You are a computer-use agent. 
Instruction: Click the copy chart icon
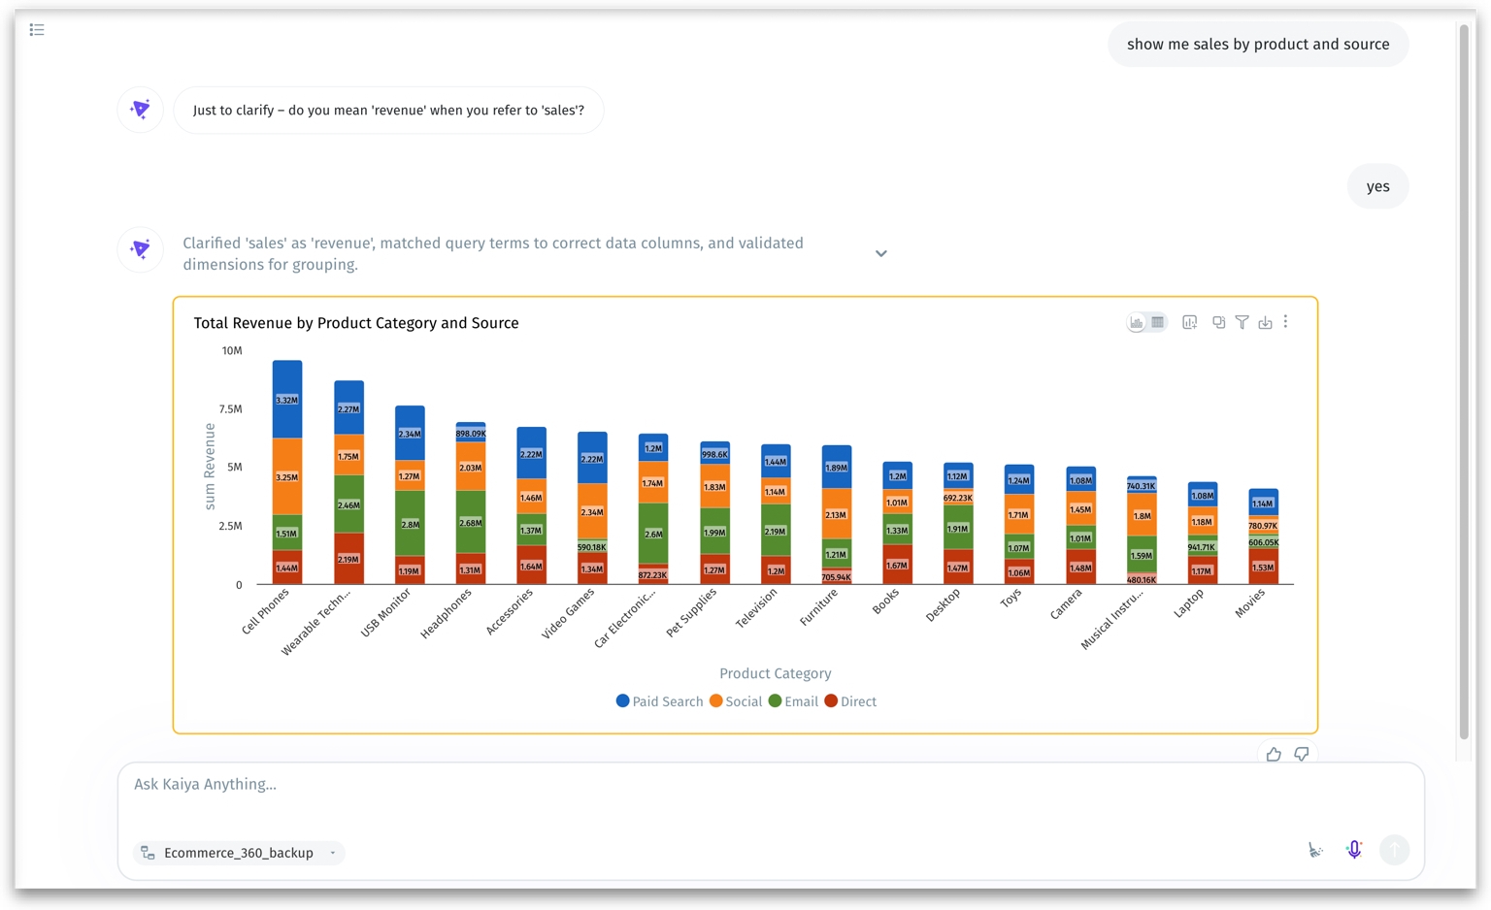(x=1218, y=322)
